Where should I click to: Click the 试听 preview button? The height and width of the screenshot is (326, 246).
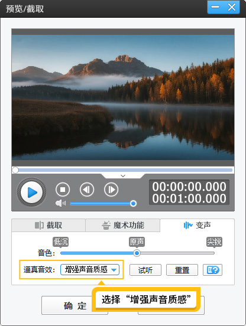145,270
